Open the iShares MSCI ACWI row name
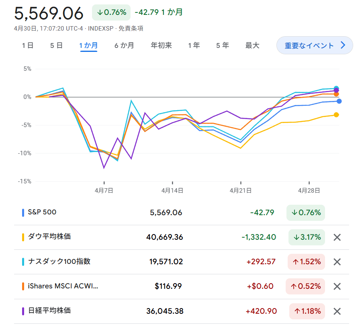Image resolution: width=362 pixels, height=327 pixels. coord(63,286)
